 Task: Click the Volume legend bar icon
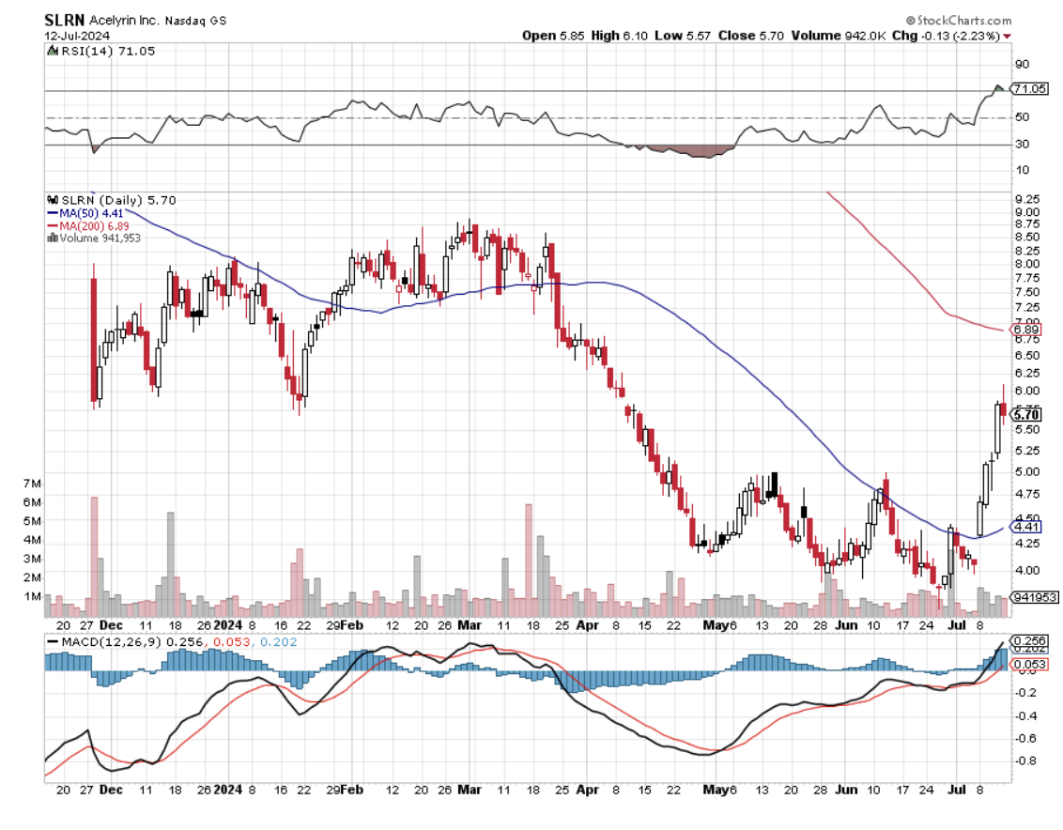[x=52, y=238]
